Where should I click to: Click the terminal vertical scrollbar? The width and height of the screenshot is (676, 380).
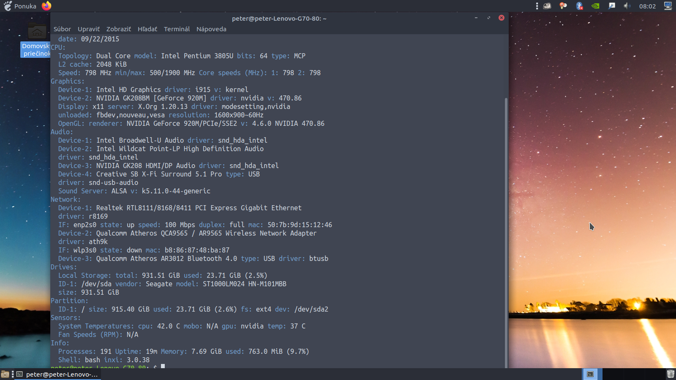[x=506, y=232]
